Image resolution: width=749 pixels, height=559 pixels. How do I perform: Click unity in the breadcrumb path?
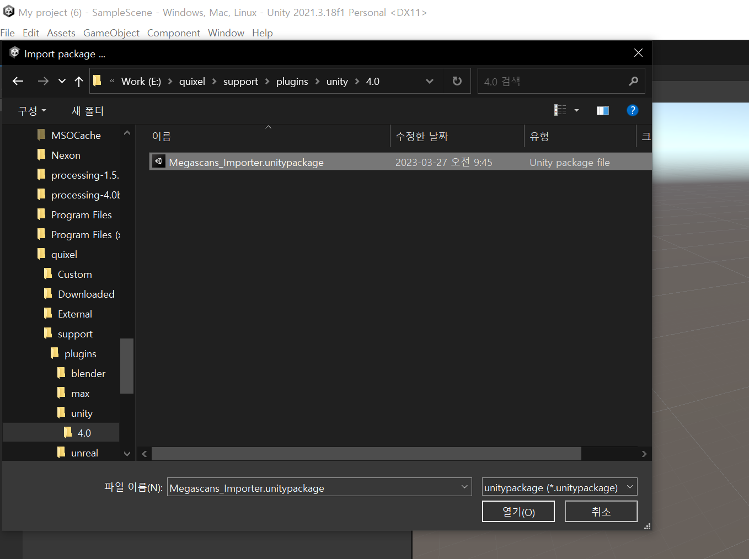337,81
